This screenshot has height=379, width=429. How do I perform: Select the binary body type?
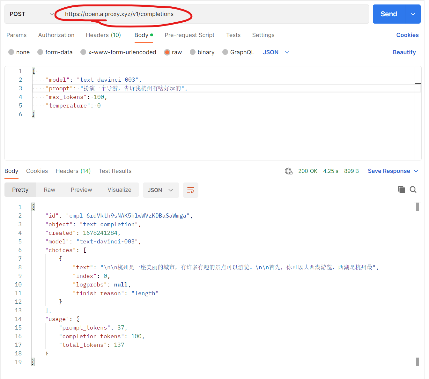(x=202, y=52)
